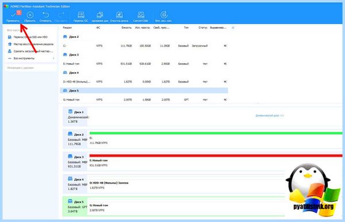Viewport: 345px width, 222px height.
Task: Select the Диск 5 GPT block in disk map
Action: pos(75,207)
